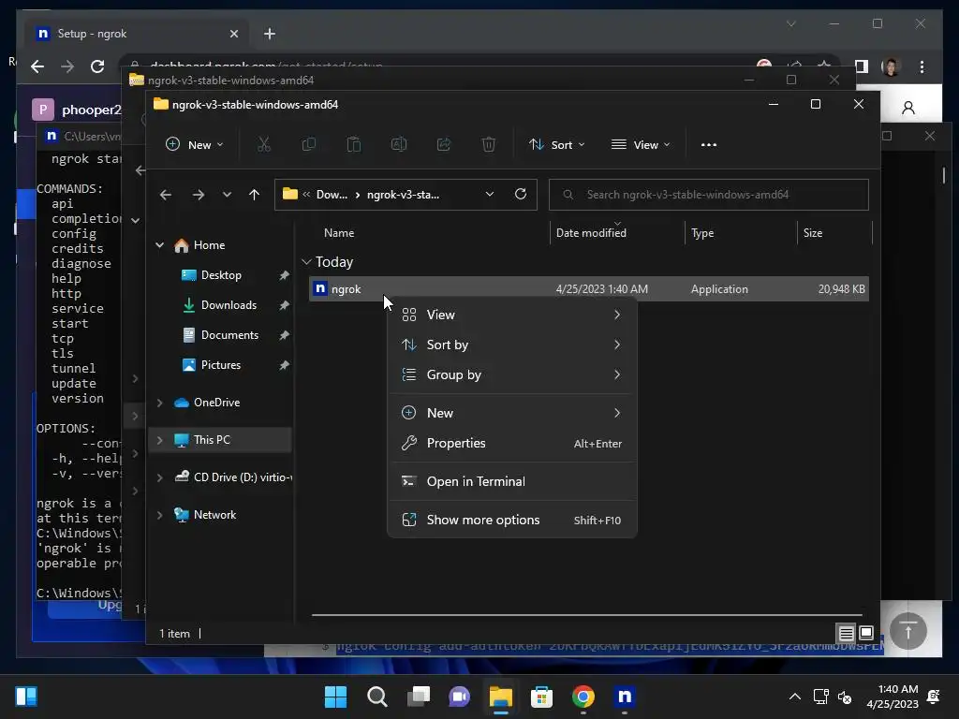Expand CD Drive (D:) node
The height and width of the screenshot is (719, 959).
pos(159,477)
